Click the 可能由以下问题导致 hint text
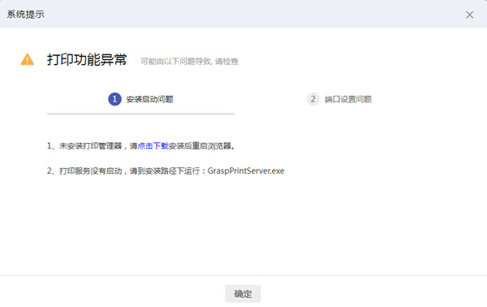Screen dimensions: 487x307 tap(176, 62)
